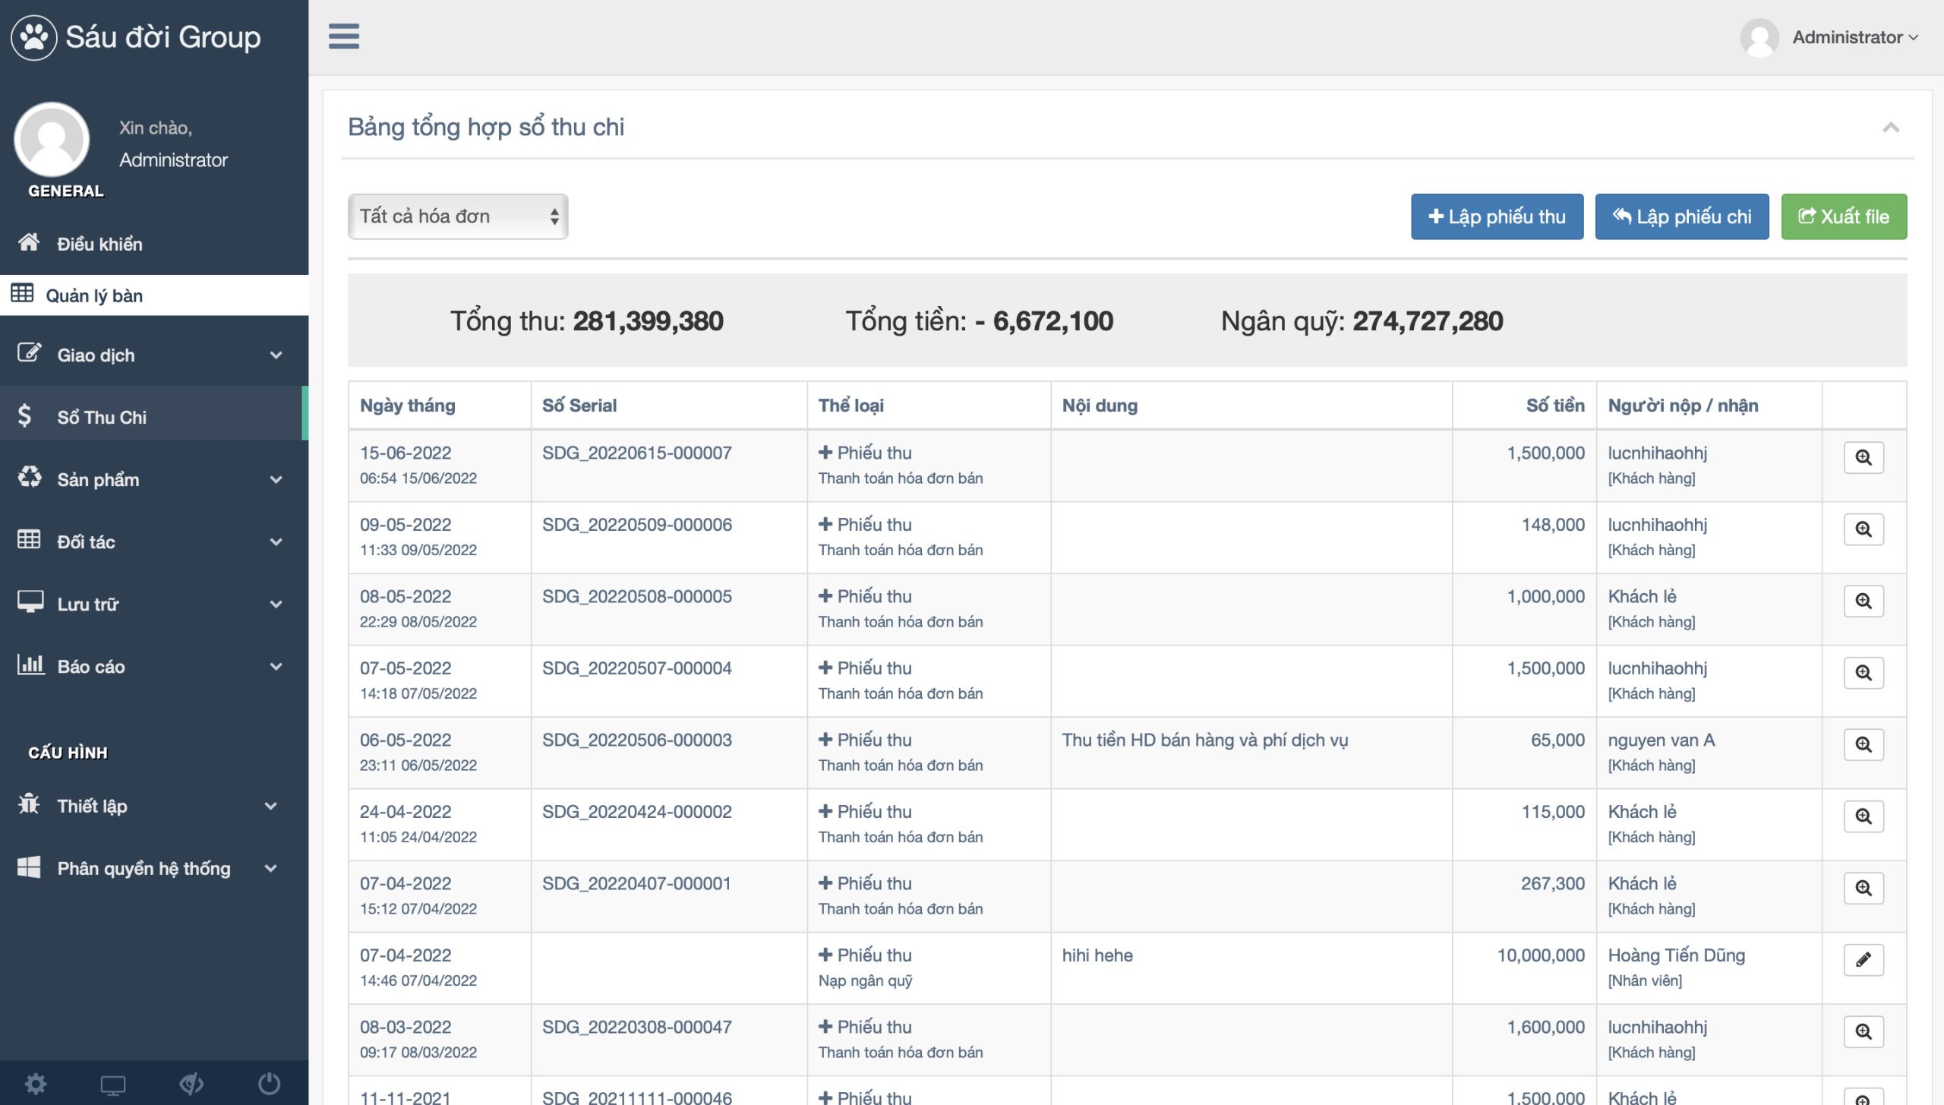Collapse the Bảng tổng hợp panel chevron

point(1890,128)
